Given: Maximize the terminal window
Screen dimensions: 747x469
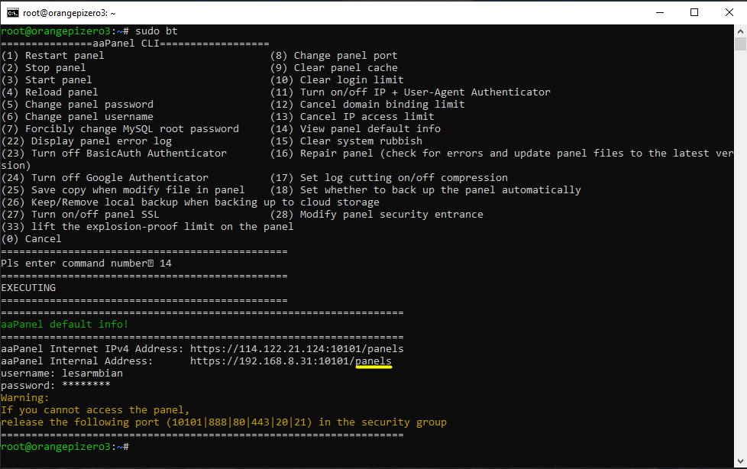Looking at the screenshot, I should tap(694, 12).
